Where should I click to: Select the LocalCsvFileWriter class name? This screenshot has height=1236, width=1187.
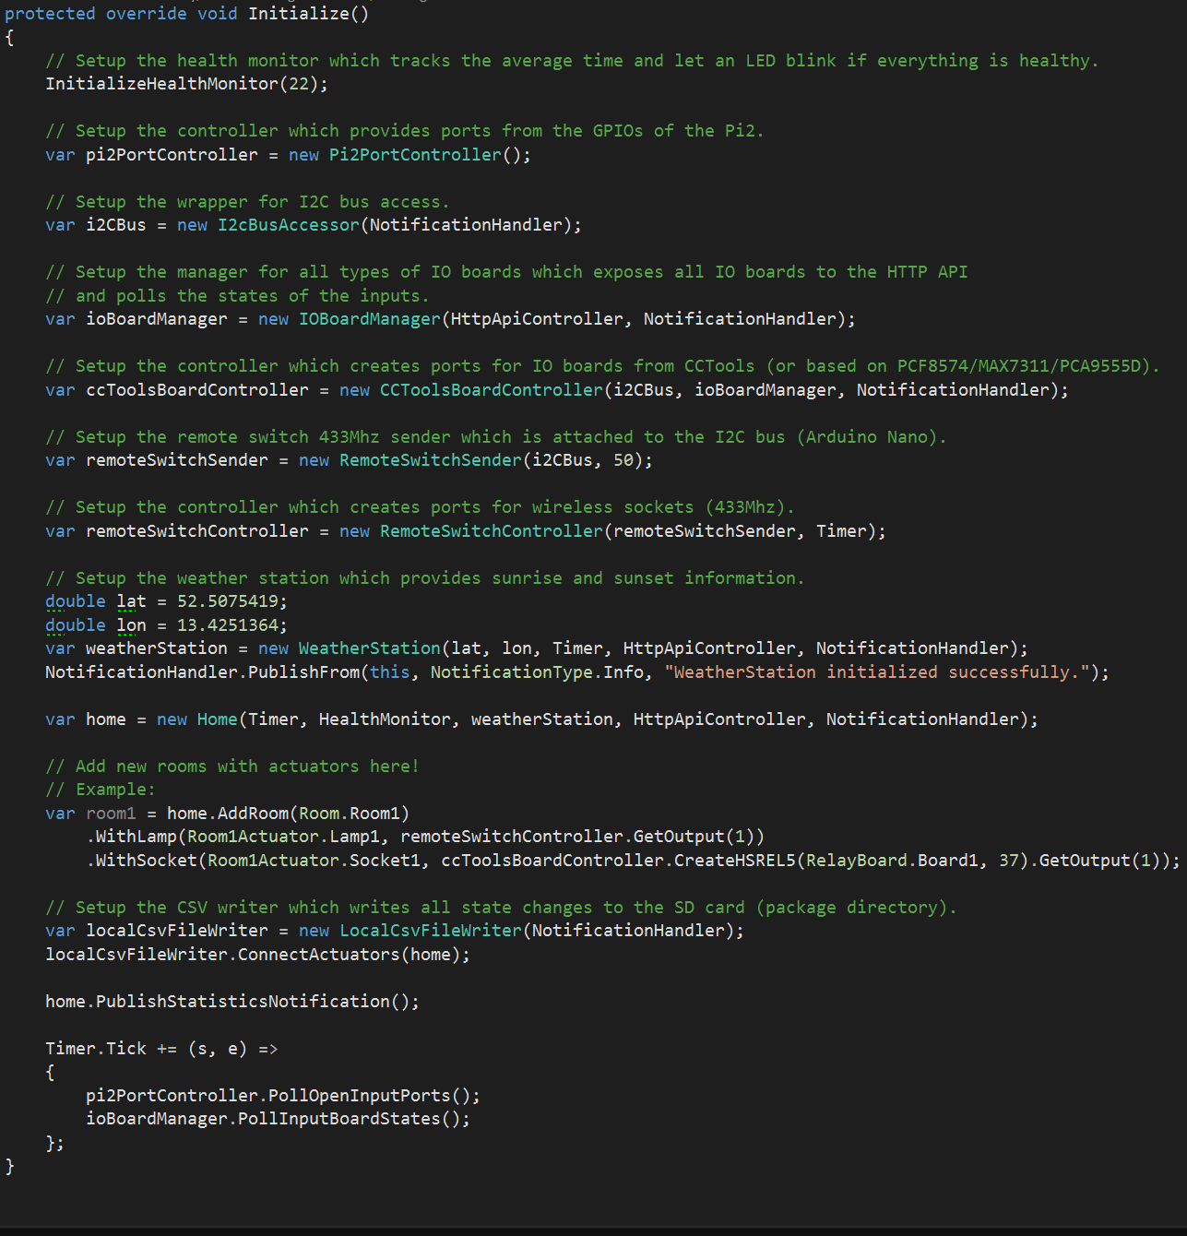(430, 930)
